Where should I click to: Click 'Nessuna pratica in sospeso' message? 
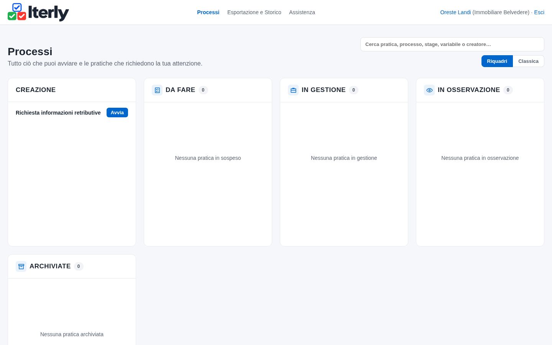coord(208,158)
